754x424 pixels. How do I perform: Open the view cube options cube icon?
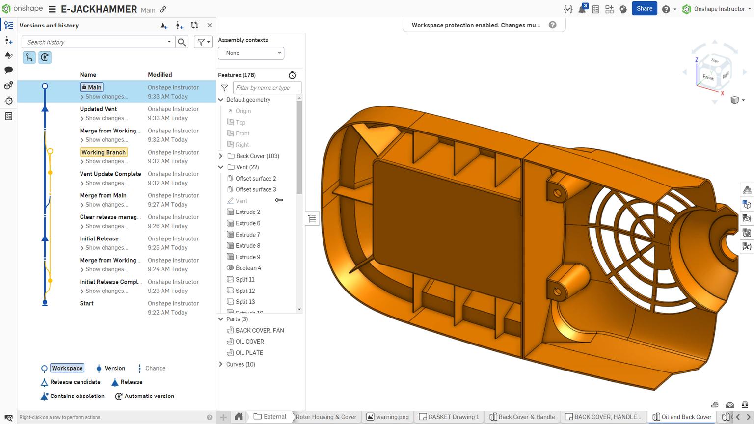735,100
